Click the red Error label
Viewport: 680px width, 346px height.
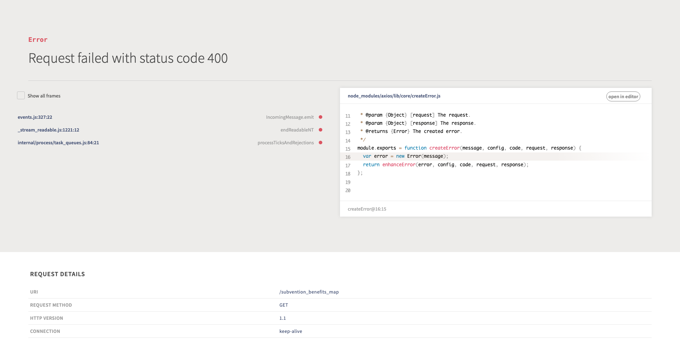click(38, 40)
